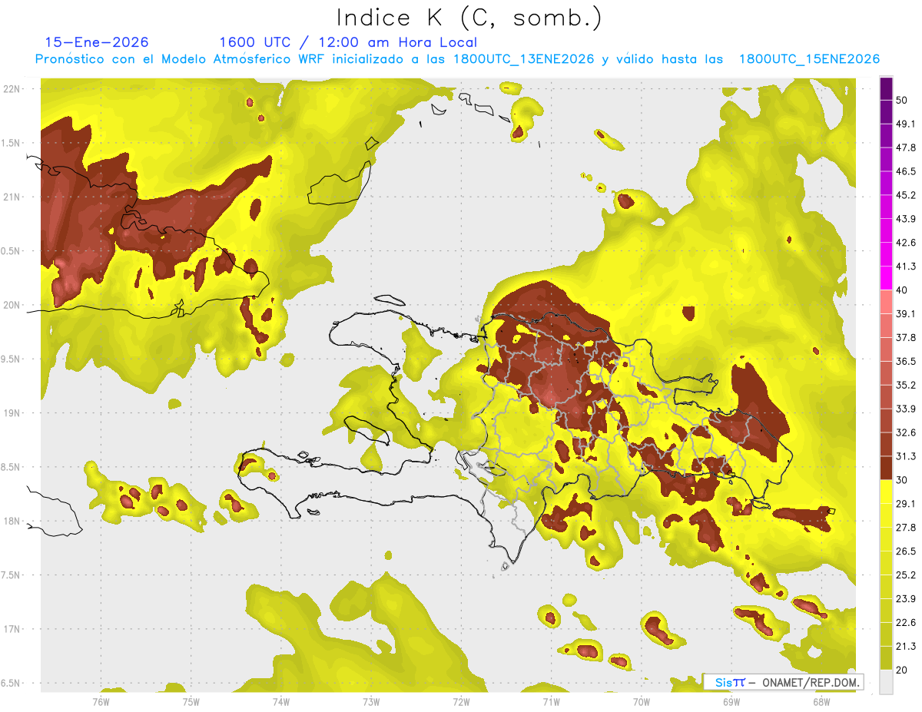Click the '47.8' value on the color scale
Screen dimensions: 922x712
(905, 147)
